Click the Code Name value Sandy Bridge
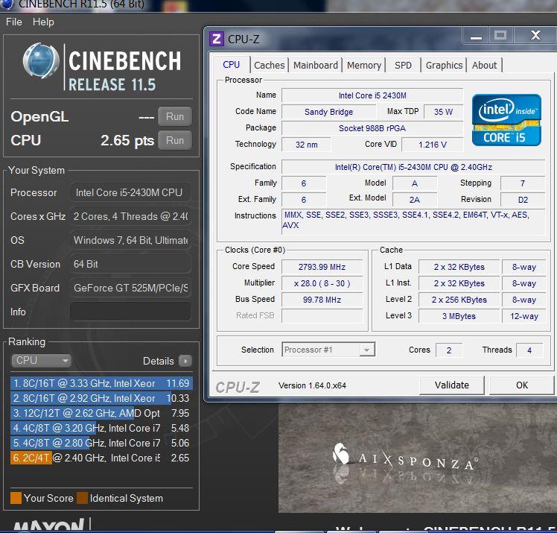 [328, 112]
